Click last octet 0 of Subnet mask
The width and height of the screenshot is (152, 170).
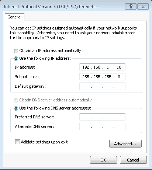[119, 77]
